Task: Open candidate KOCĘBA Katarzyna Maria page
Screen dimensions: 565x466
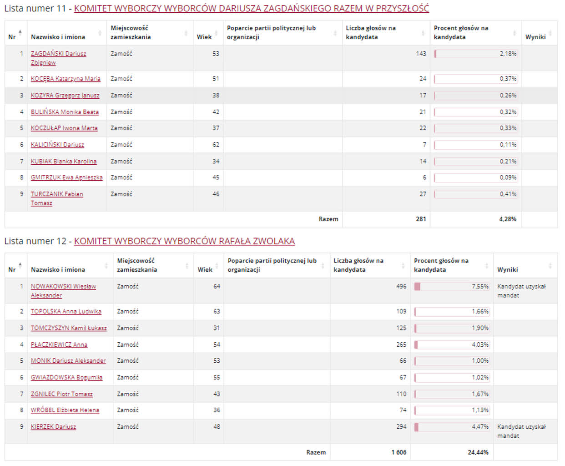Action: (x=66, y=79)
